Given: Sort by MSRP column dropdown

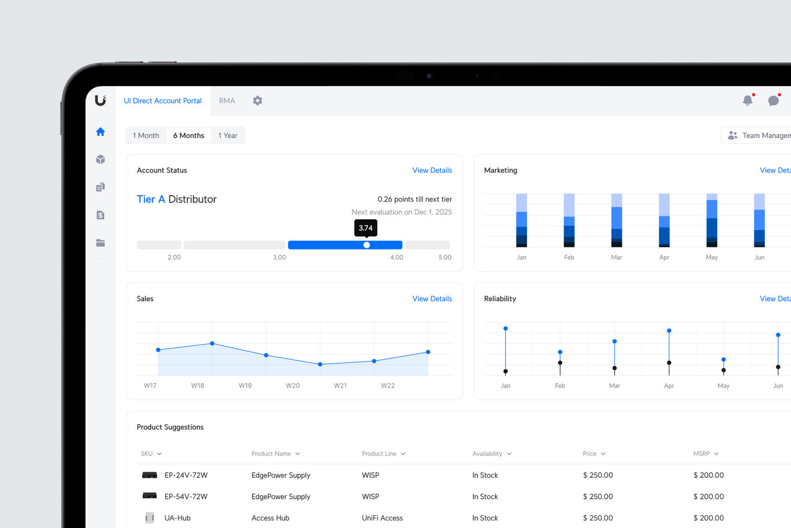Looking at the screenshot, I should (x=706, y=453).
